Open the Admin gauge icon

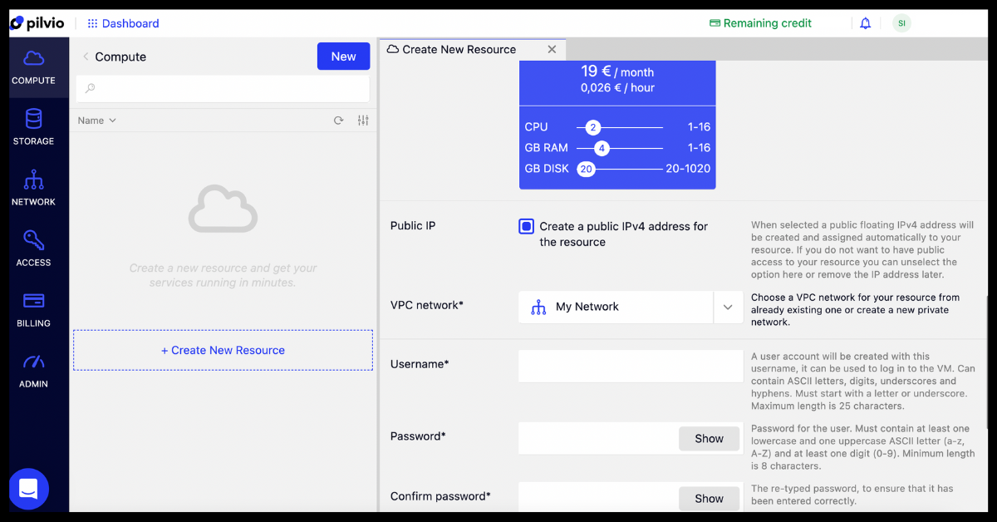[x=33, y=362]
